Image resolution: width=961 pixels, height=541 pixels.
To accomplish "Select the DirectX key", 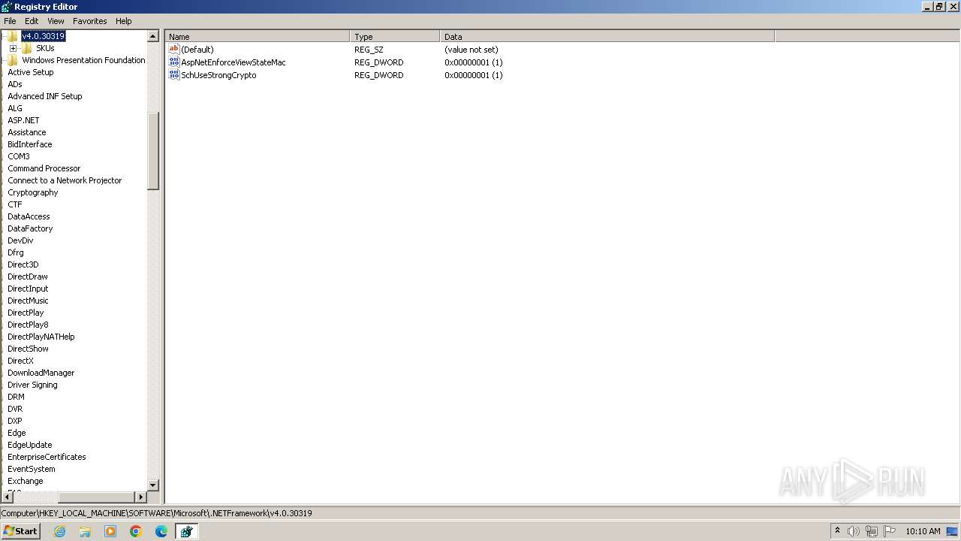I will point(20,361).
